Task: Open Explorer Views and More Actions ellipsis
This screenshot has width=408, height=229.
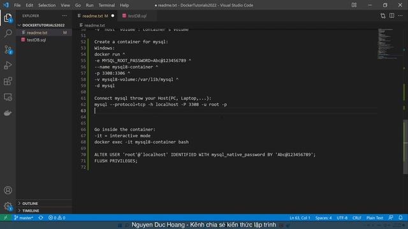Action: [64, 16]
